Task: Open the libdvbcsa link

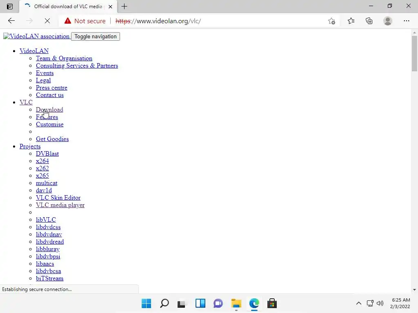Action: click(49, 271)
